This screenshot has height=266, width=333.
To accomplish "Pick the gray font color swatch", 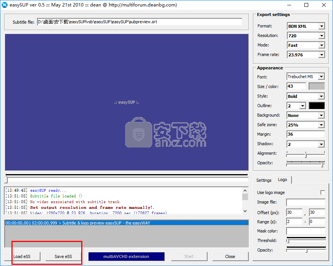I will pos(317,87).
